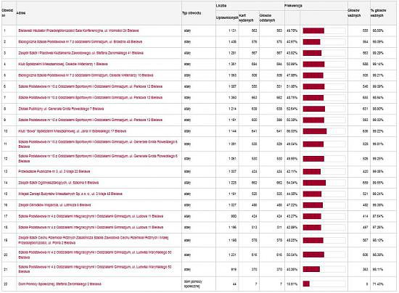The image size is (399, 293).
Task: Click the "Liczba" group header
Action: pos(221,6)
